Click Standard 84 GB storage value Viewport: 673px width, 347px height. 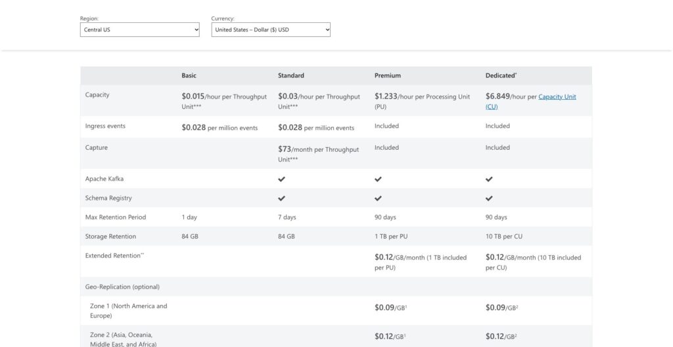(287, 237)
